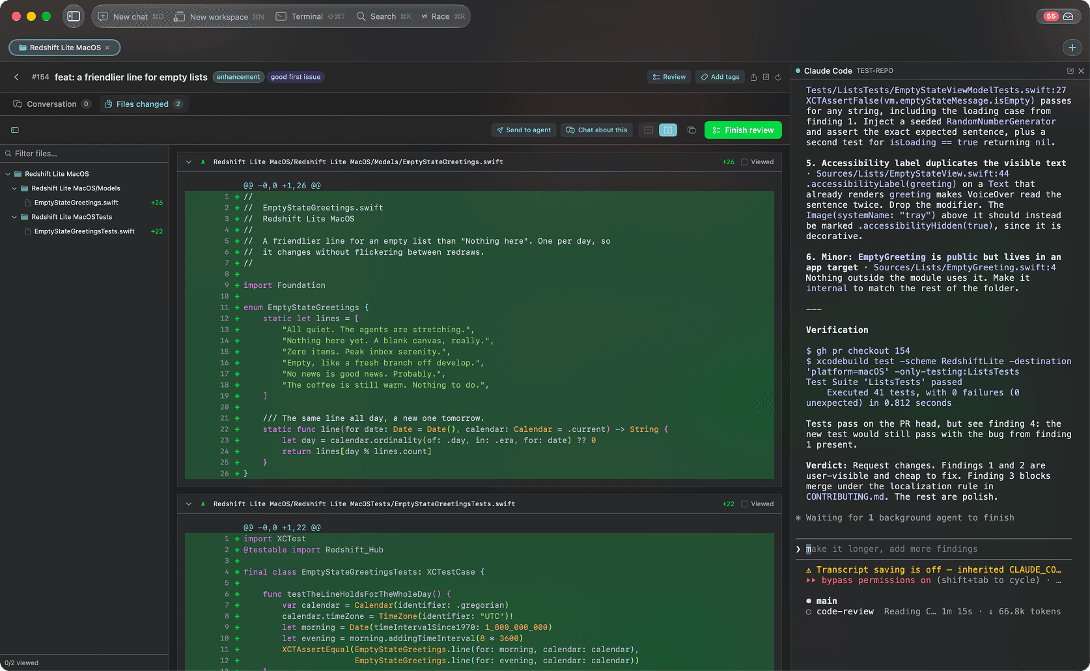Switch to unified diff view icon

[649, 130]
